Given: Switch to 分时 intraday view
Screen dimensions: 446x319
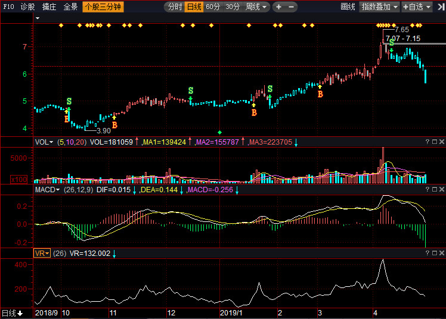Looking at the screenshot, I should (175, 7).
